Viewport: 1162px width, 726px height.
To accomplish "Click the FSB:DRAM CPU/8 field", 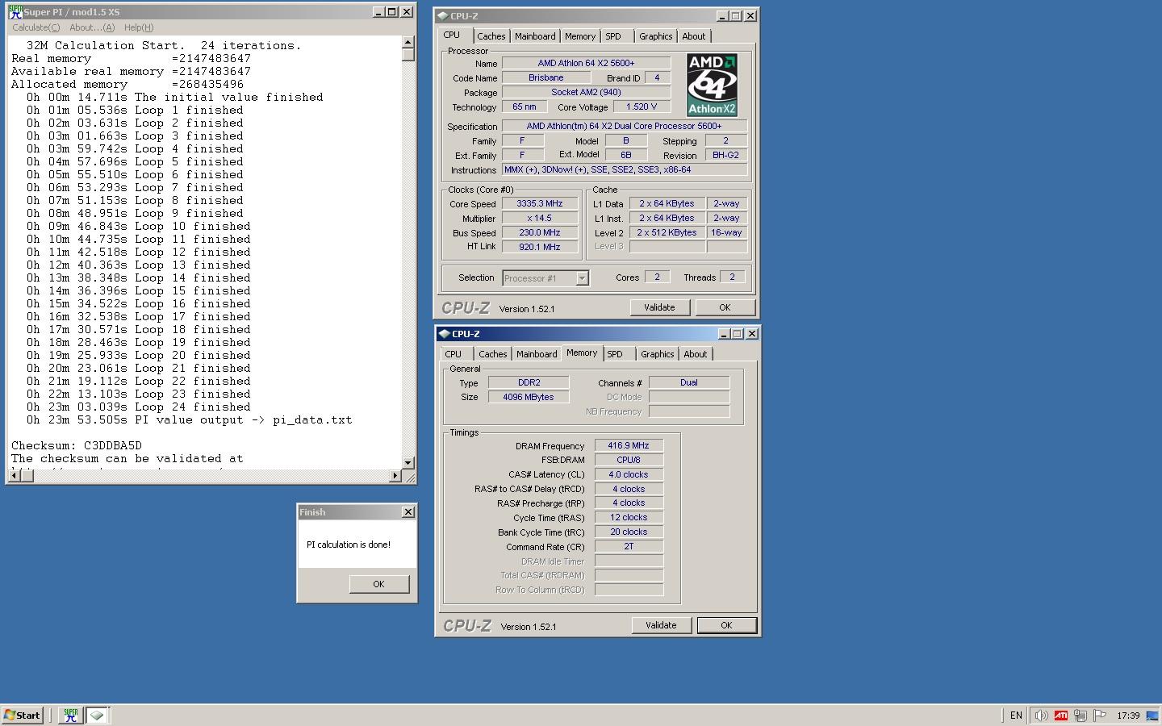I will click(x=629, y=460).
